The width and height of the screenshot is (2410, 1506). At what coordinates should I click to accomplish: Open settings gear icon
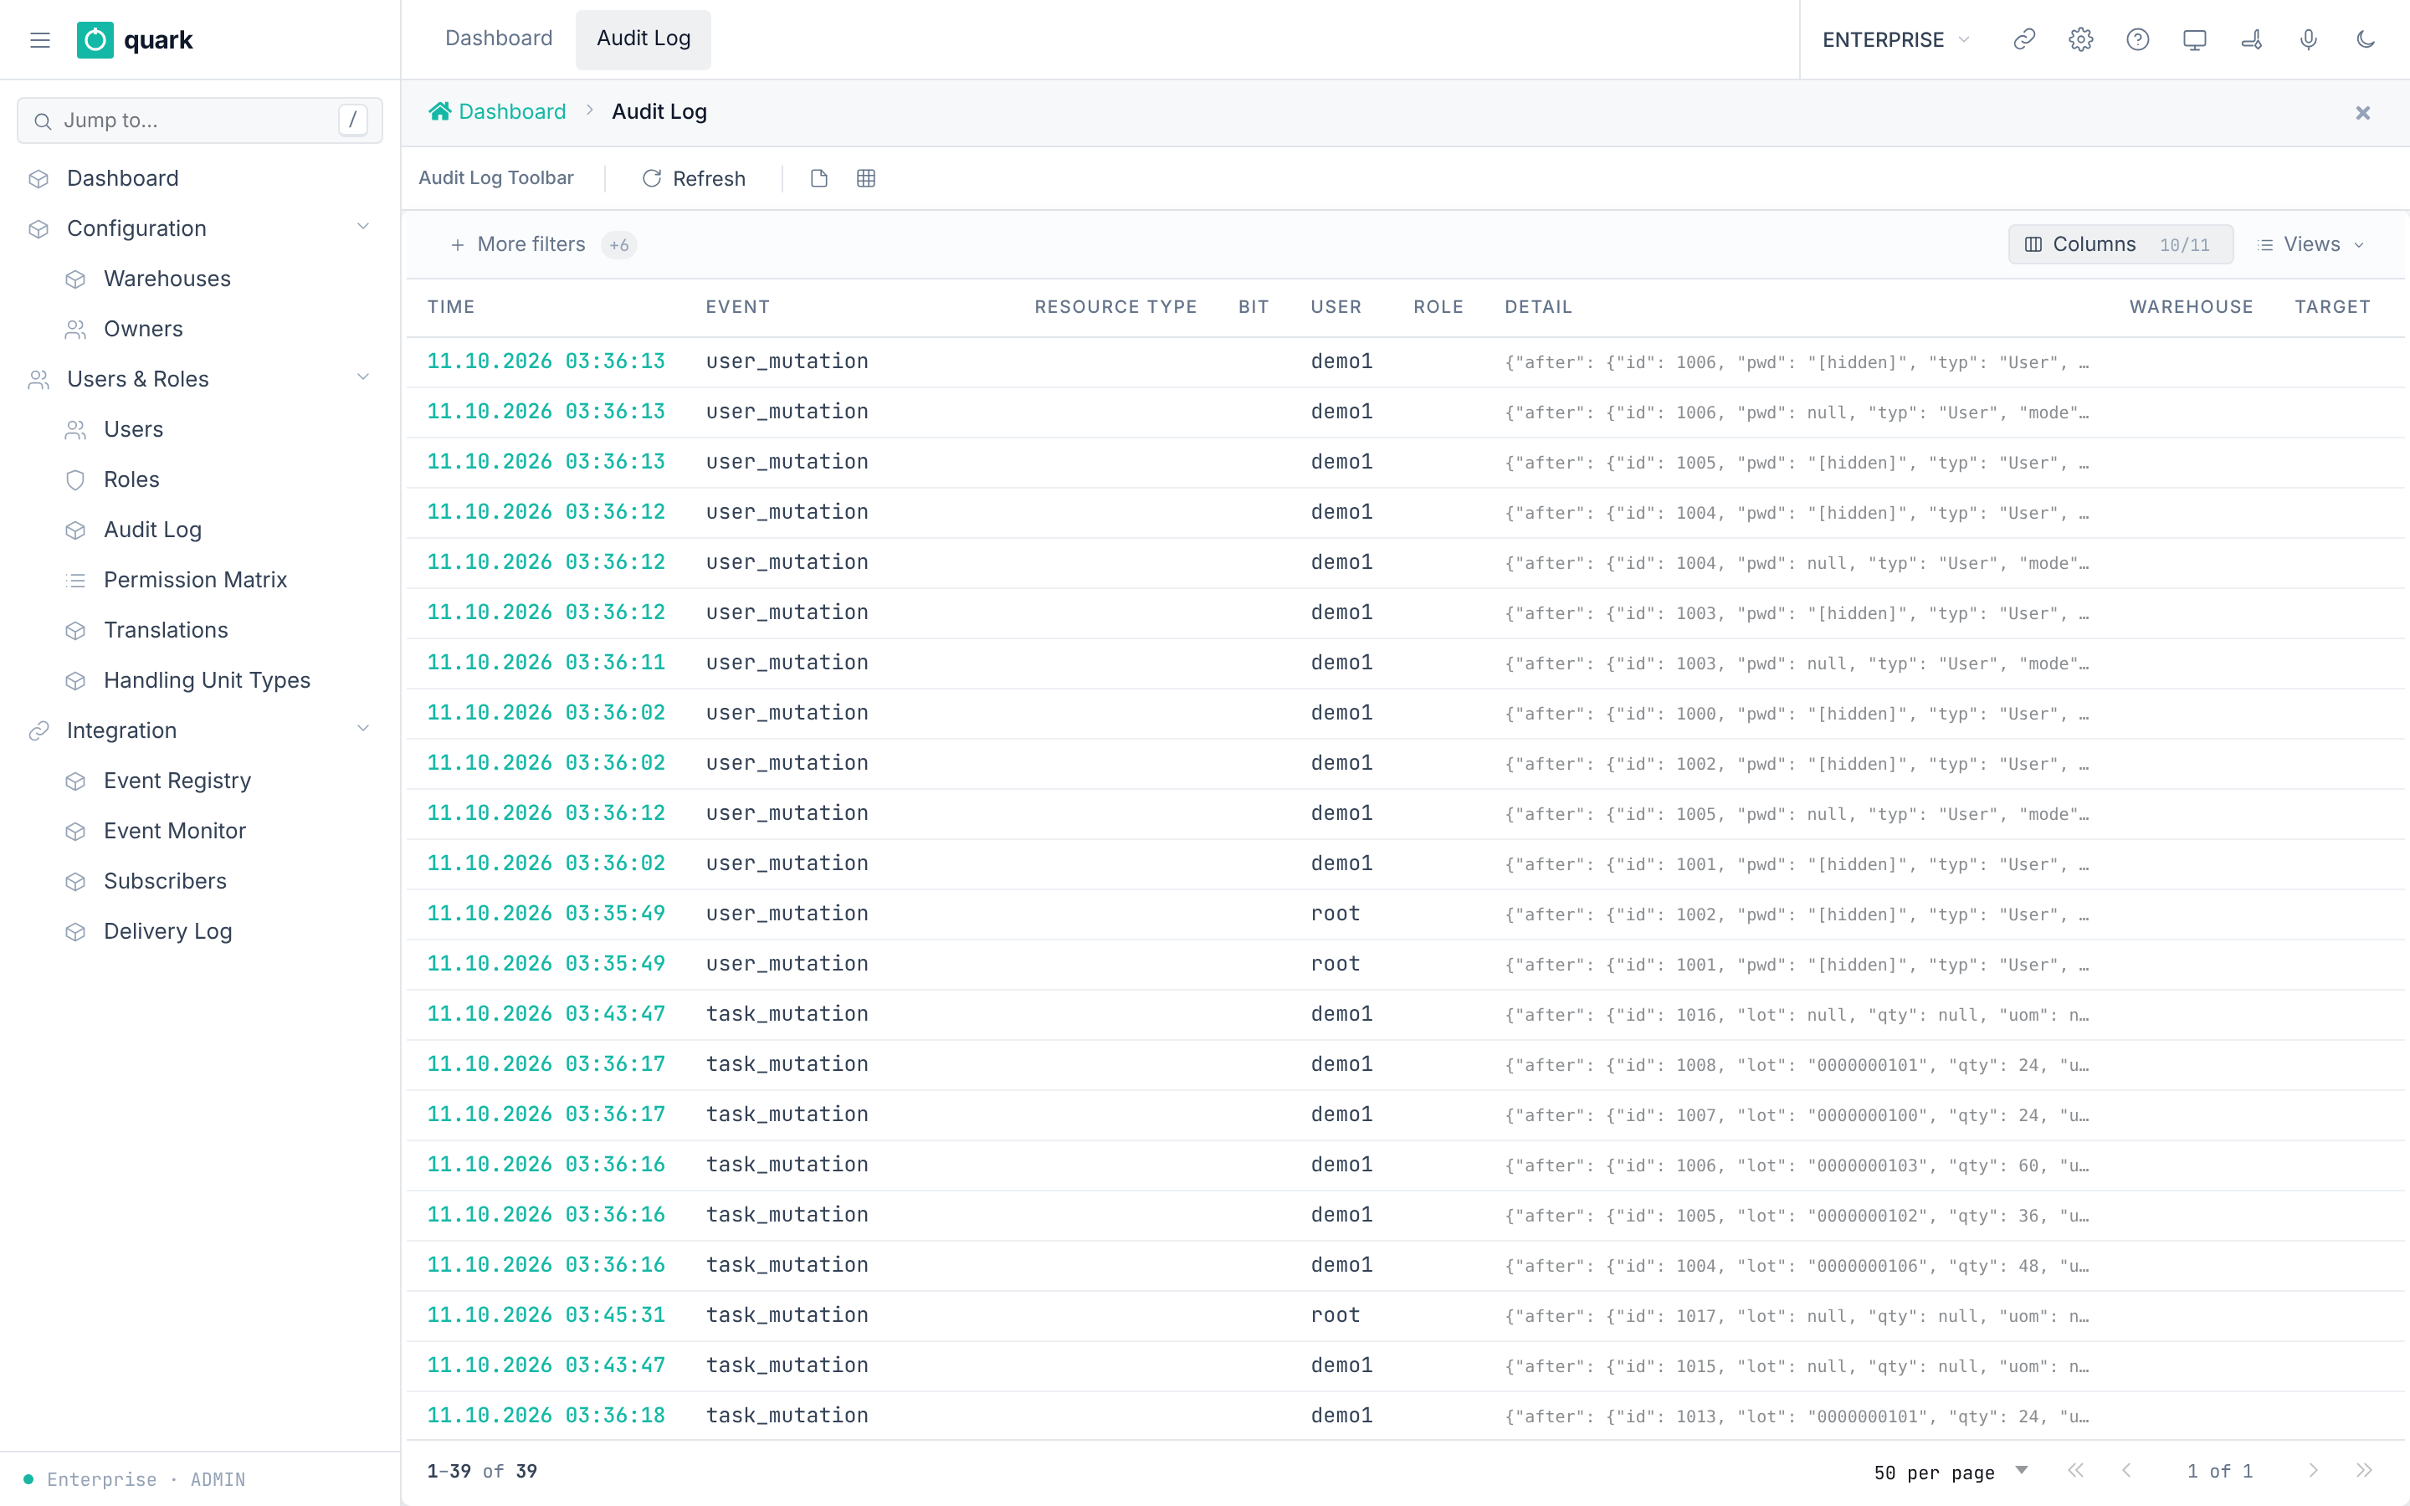pos(2080,40)
